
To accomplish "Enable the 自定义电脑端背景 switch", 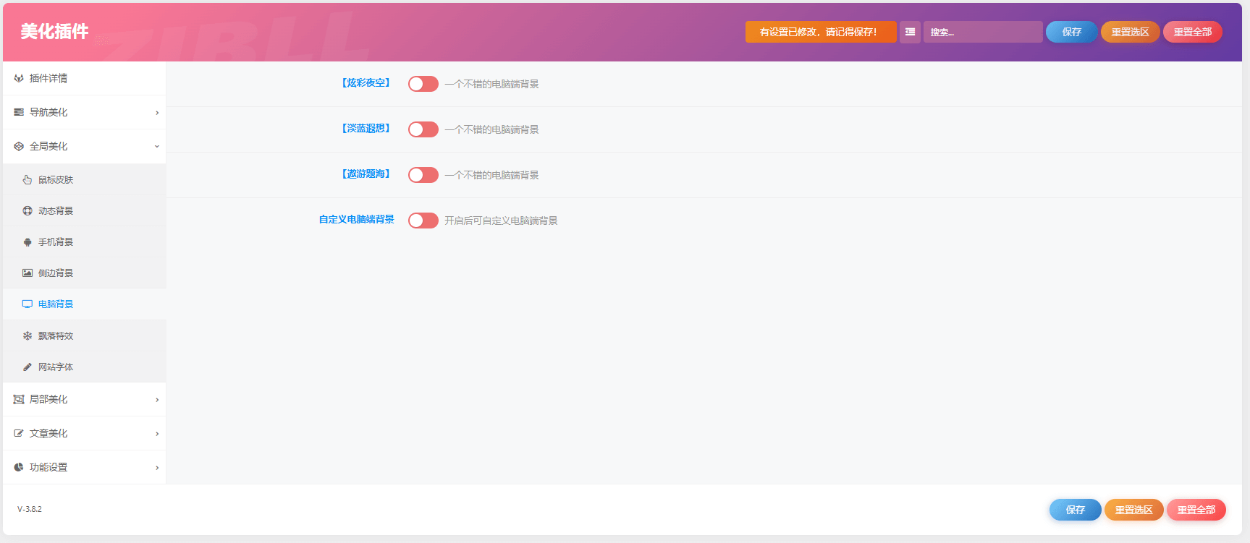I will [x=423, y=221].
